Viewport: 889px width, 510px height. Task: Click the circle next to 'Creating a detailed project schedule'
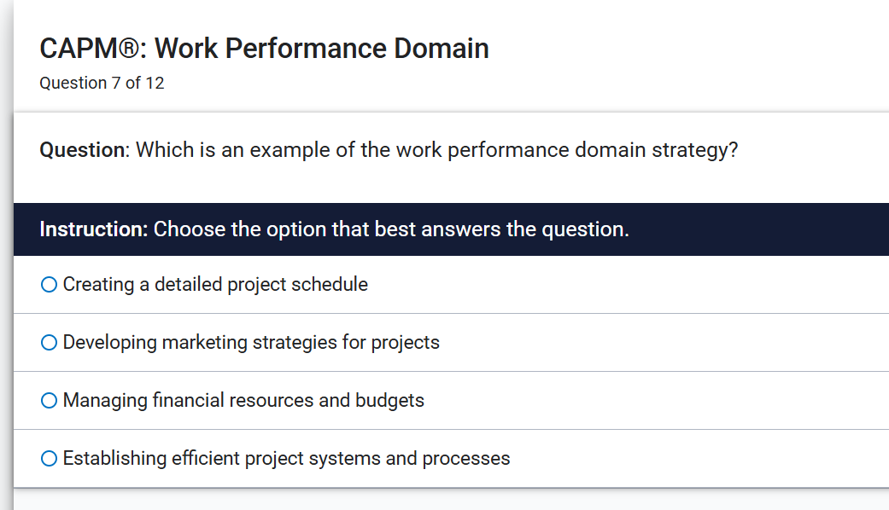48,284
